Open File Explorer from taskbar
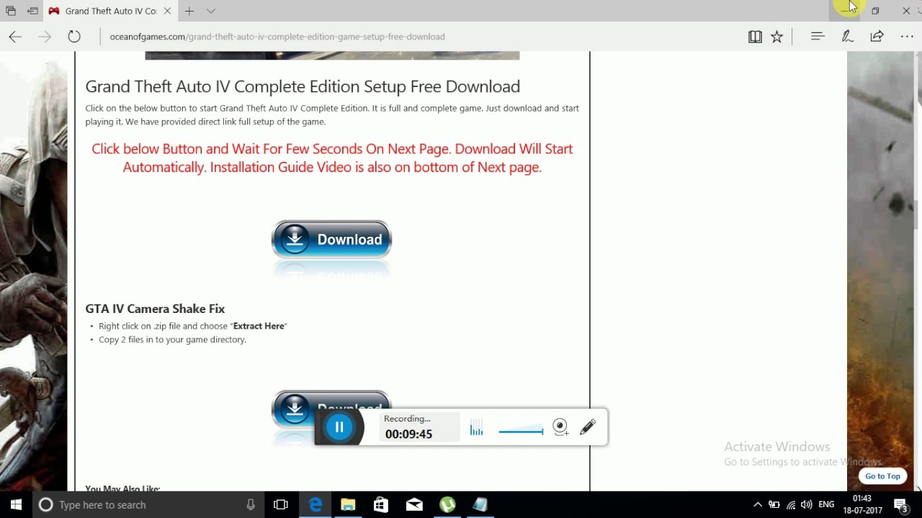This screenshot has height=518, width=922. pos(348,505)
